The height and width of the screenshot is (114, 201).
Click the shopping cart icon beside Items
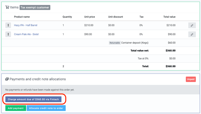pos(7,7)
